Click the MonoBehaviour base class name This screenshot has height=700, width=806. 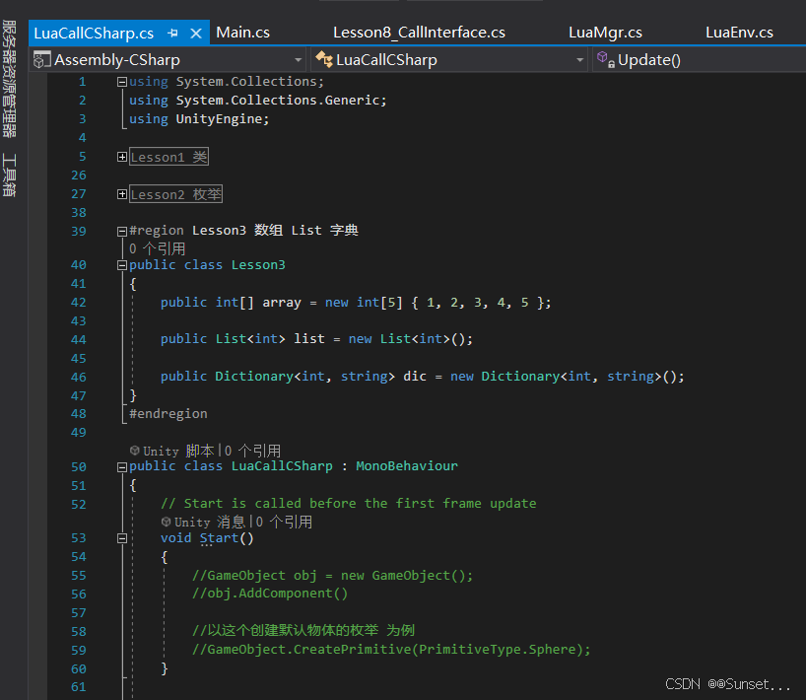click(x=407, y=466)
